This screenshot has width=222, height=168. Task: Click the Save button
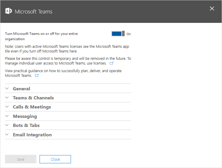(x=21, y=159)
